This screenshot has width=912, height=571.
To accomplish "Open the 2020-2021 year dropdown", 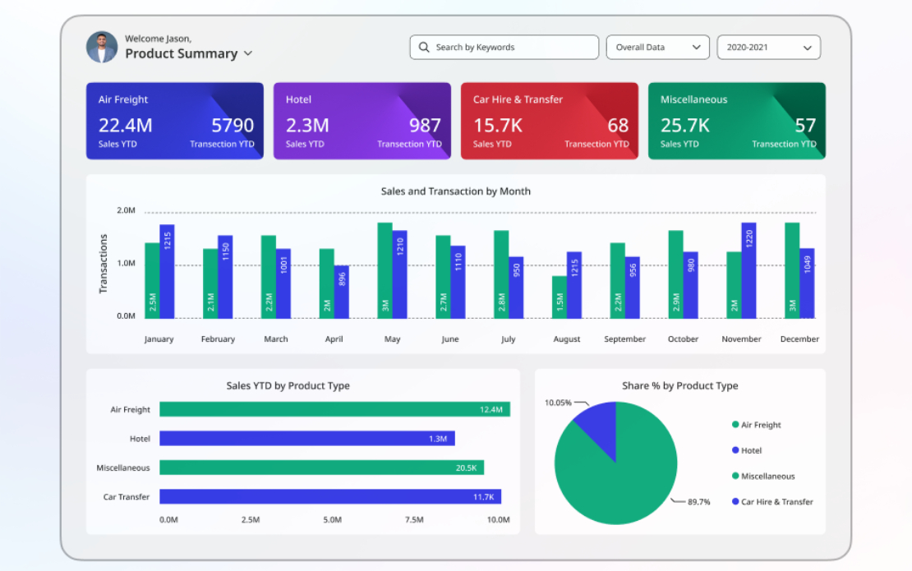I will pyautogui.click(x=768, y=47).
